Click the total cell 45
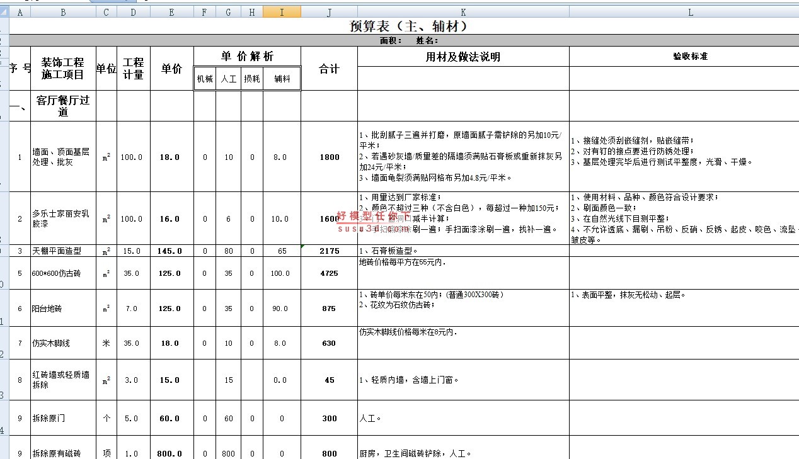Screen dimensions: 799x459 (329, 380)
